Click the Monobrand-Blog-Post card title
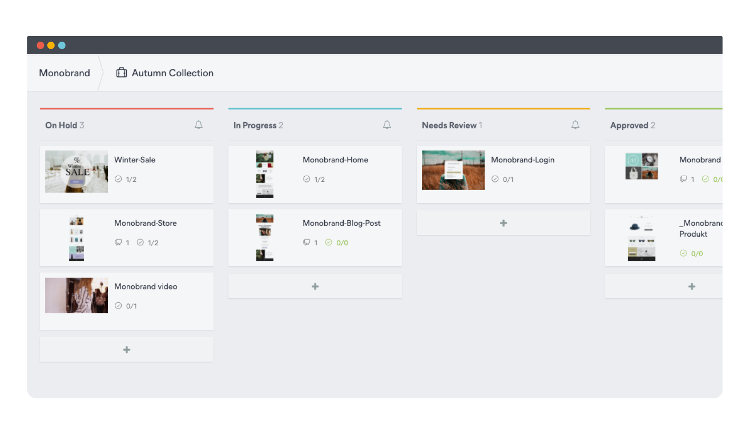Image resolution: width=754 pixels, height=437 pixels. pyautogui.click(x=341, y=223)
